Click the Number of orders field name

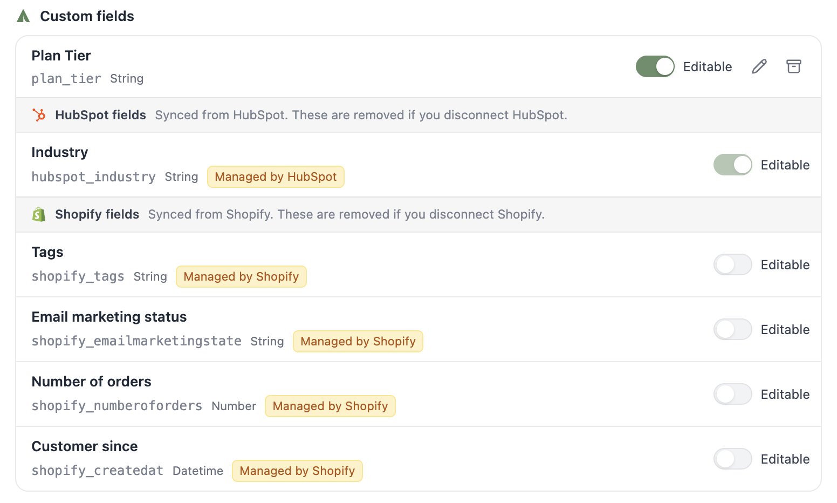point(91,382)
